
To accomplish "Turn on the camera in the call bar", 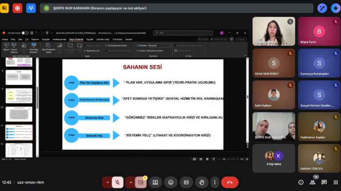I will [141, 182].
